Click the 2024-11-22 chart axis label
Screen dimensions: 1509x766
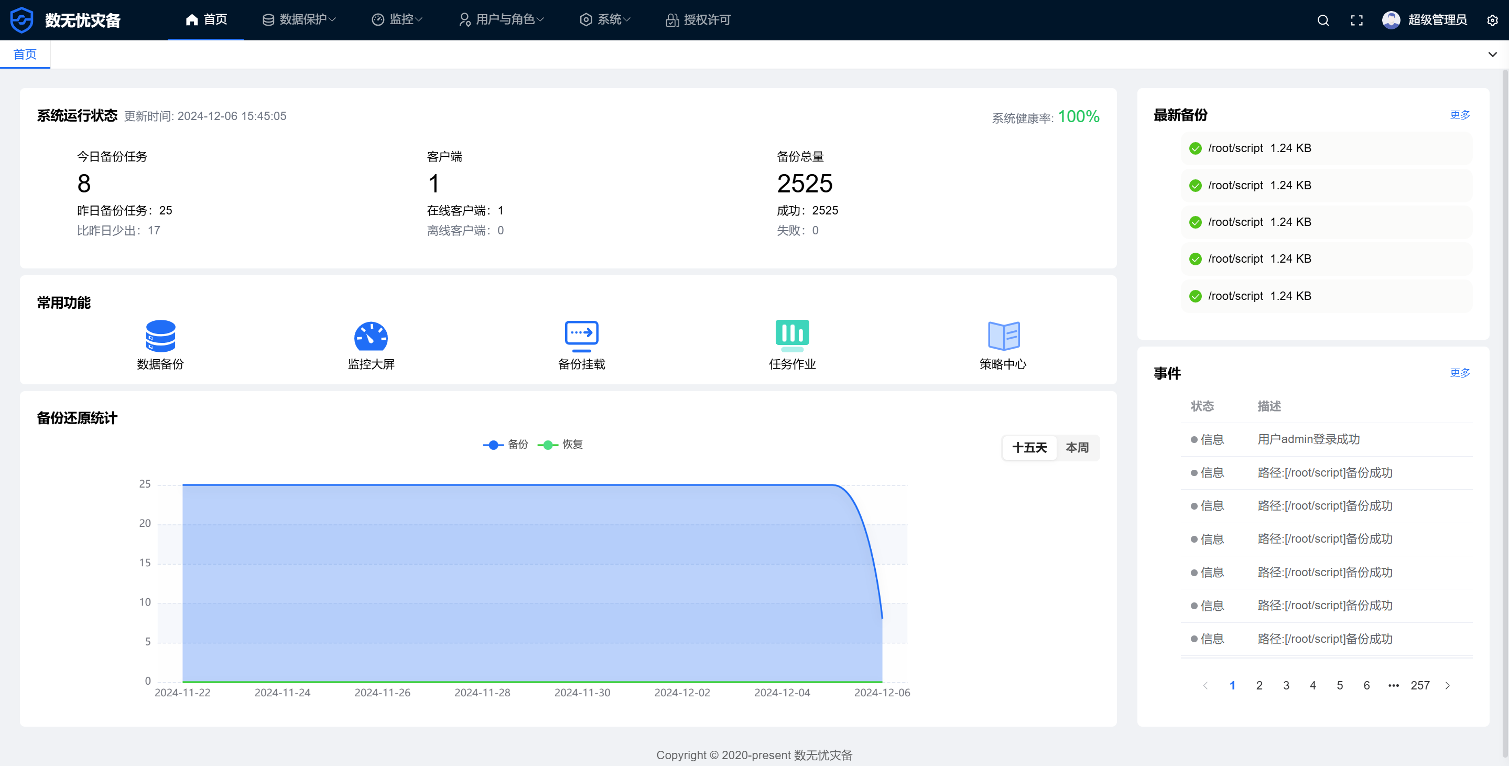pyautogui.click(x=182, y=693)
